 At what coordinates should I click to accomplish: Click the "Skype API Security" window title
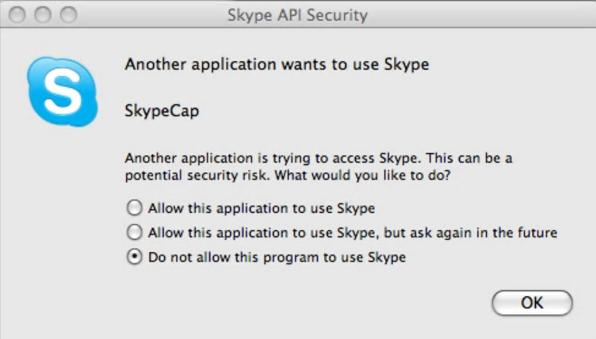(x=297, y=15)
